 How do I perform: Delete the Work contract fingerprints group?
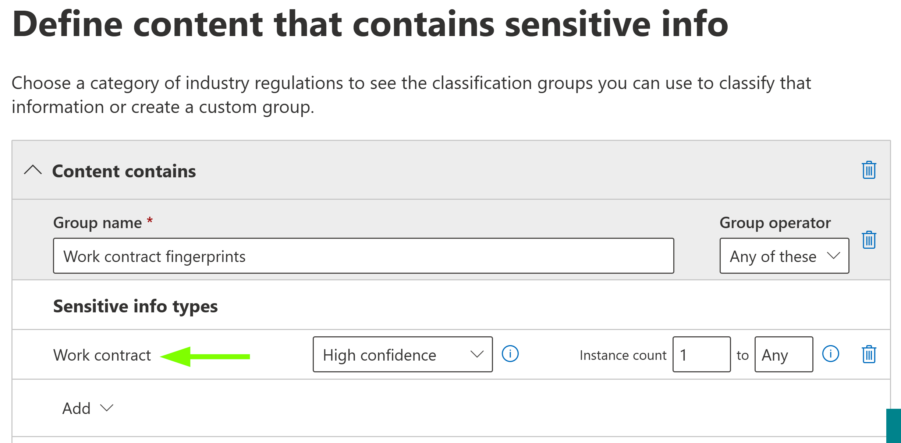coord(869,240)
